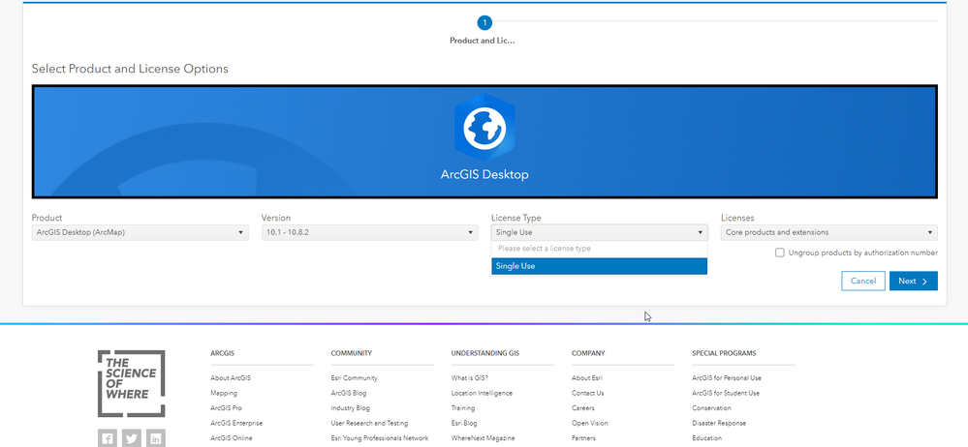
Task: Open Partners footer link
Action: [x=583, y=438]
